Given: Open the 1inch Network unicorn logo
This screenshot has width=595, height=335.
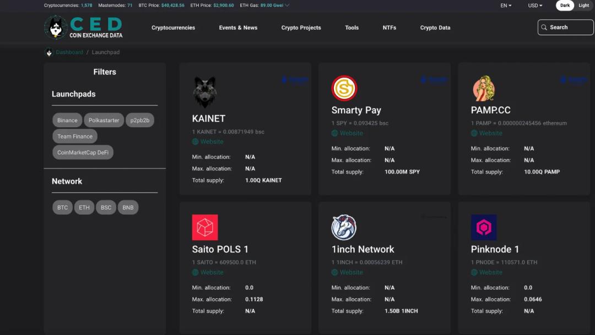Looking at the screenshot, I should (344, 227).
